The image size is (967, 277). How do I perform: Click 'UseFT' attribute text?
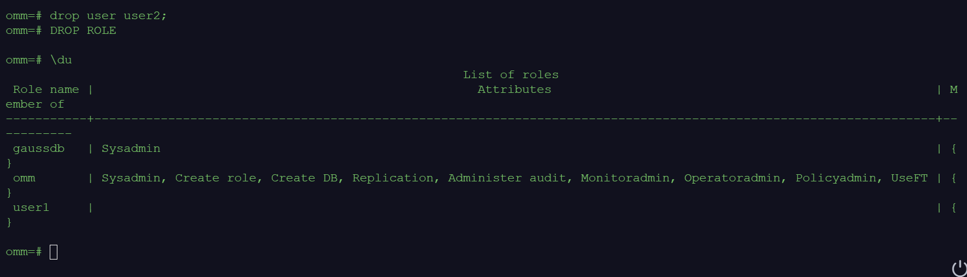[909, 178]
